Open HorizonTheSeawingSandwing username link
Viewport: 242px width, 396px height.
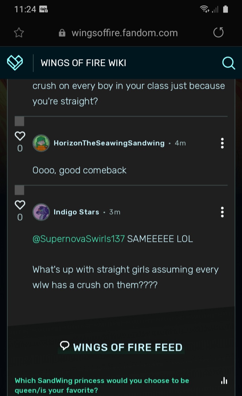pos(109,143)
